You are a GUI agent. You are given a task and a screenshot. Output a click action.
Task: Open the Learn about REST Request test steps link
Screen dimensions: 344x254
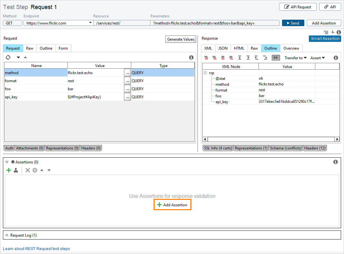[36, 249]
